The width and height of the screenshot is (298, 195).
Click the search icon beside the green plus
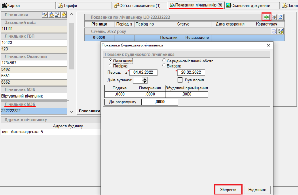click(274, 17)
